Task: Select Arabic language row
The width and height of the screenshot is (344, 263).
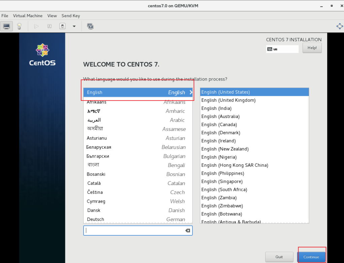Action: click(x=138, y=120)
